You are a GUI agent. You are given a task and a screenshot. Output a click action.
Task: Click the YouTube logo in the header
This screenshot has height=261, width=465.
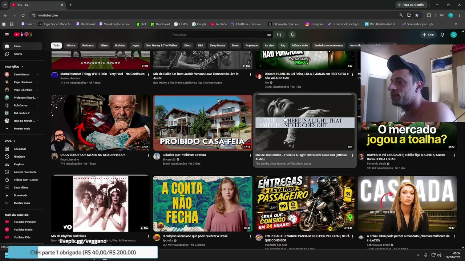(23, 34)
